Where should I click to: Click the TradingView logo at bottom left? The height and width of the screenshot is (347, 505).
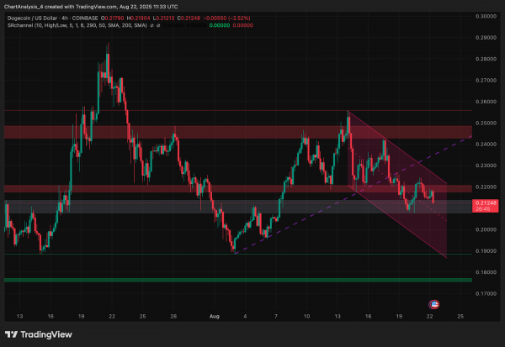39,334
